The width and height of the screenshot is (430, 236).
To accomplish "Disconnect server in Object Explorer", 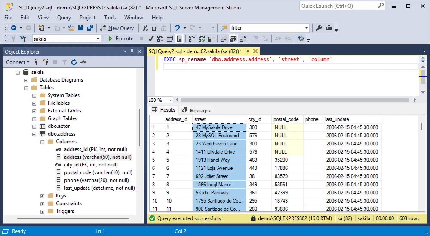I will (46, 62).
